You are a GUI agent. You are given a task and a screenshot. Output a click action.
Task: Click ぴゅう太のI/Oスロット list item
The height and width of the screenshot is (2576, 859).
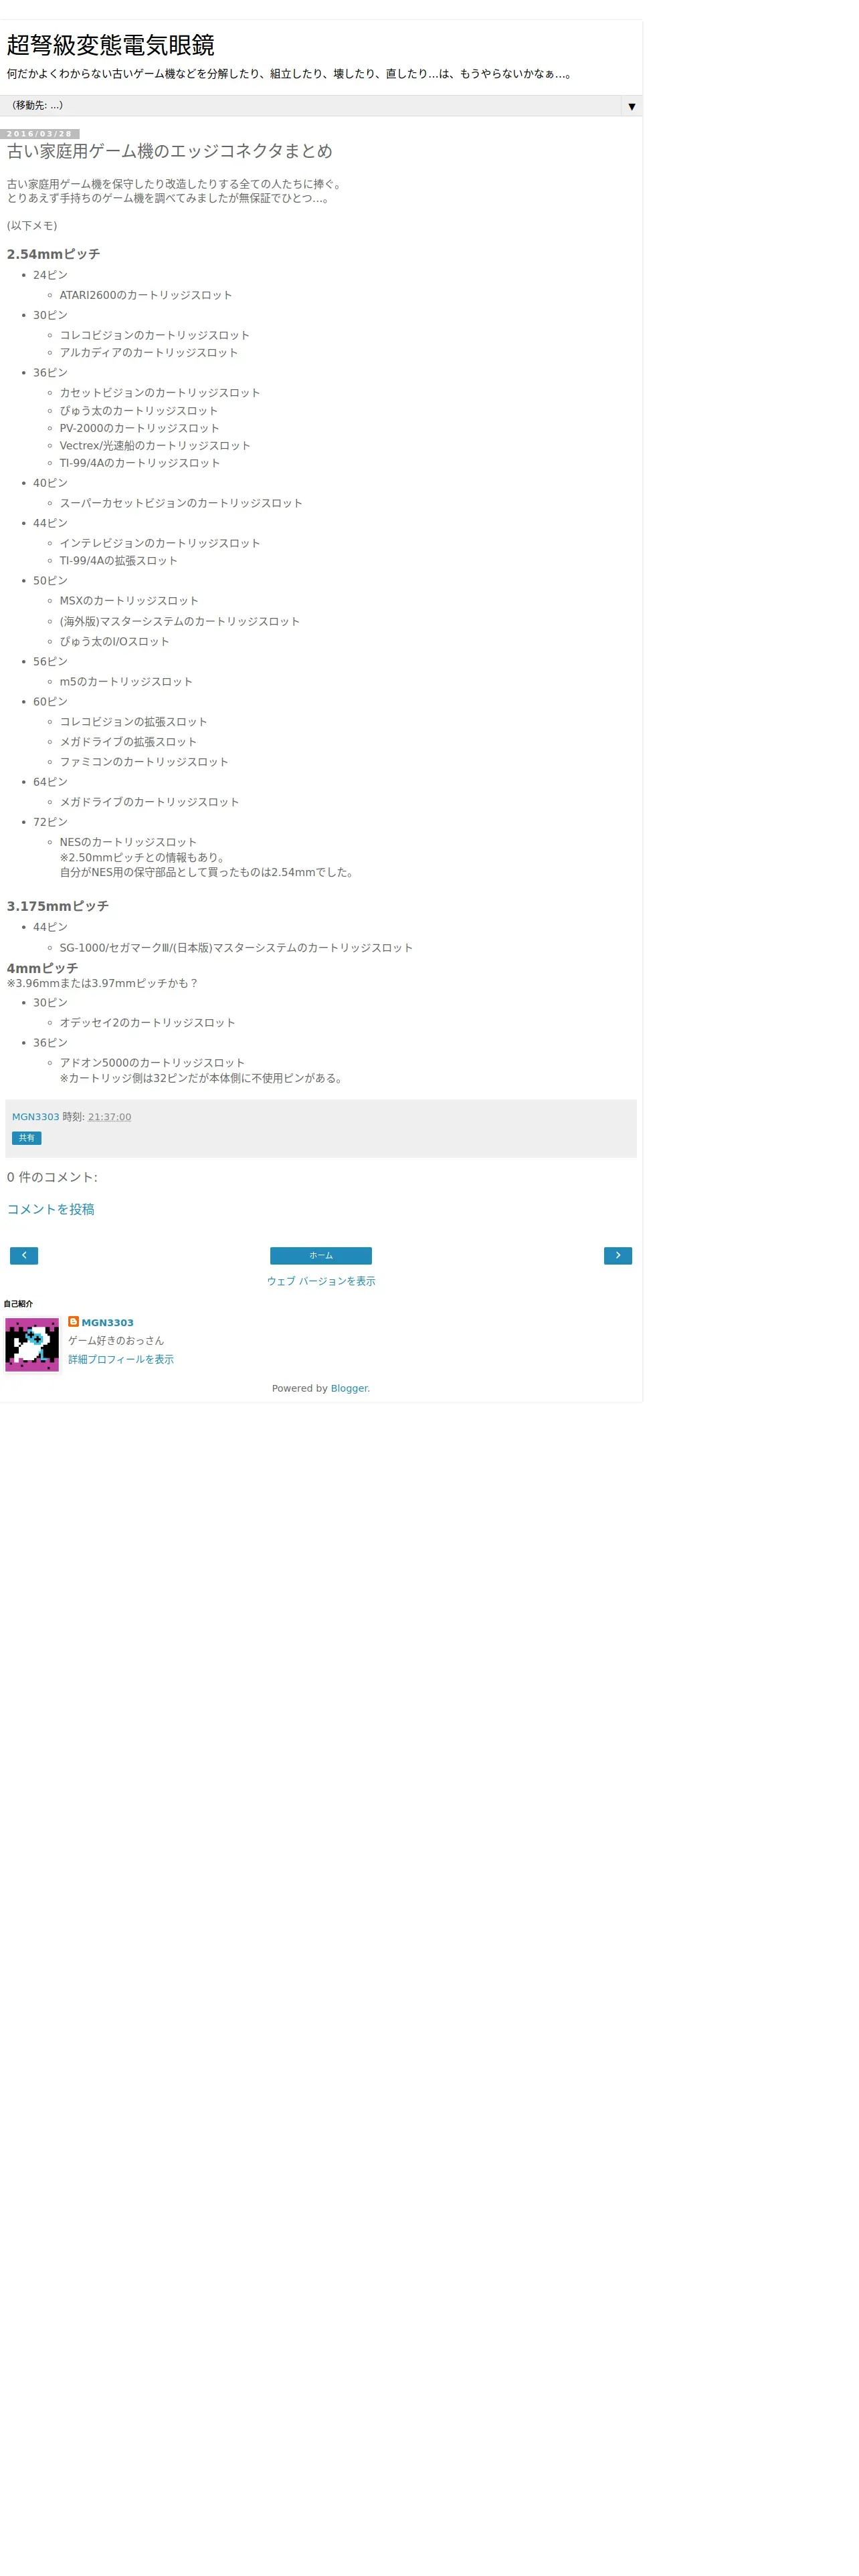[115, 642]
